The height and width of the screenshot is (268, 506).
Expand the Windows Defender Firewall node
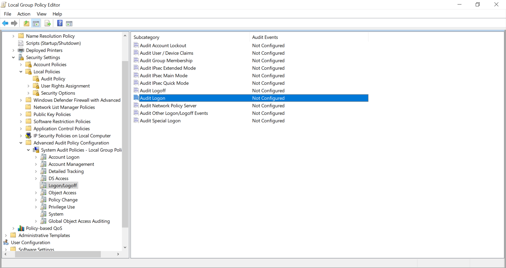(21, 100)
